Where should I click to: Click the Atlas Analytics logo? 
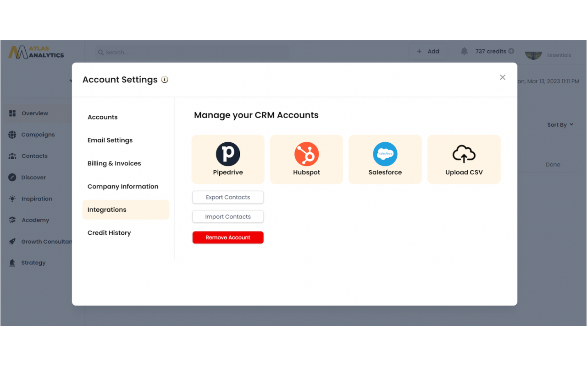click(36, 52)
